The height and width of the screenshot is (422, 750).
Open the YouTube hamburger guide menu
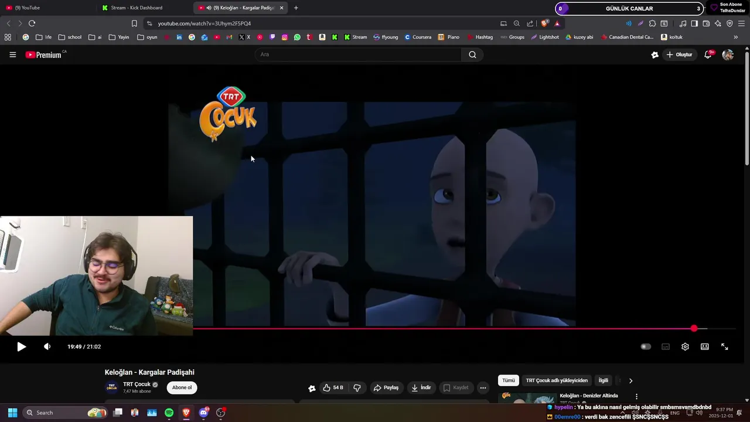point(12,55)
